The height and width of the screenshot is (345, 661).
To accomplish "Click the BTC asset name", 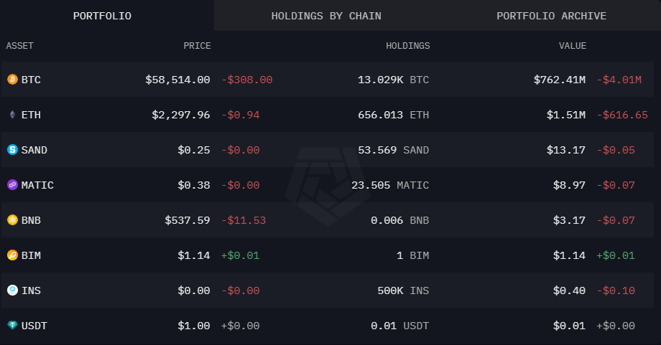I will click(31, 80).
